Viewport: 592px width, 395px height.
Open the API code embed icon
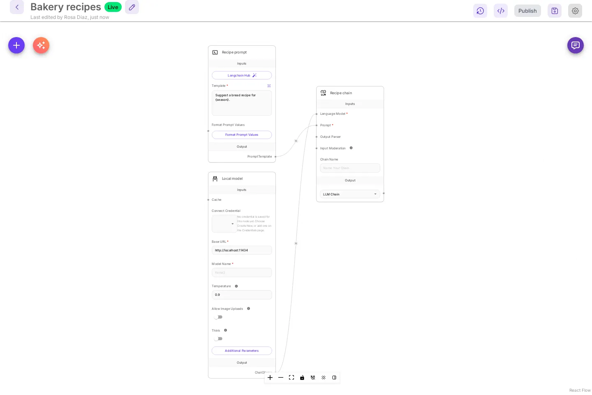(x=501, y=11)
